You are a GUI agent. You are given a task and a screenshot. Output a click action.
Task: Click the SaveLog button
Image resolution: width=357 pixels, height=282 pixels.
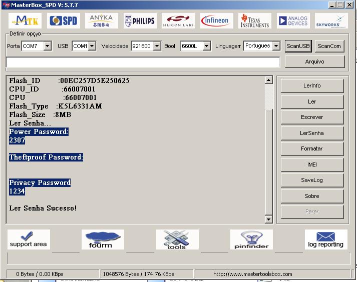(x=312, y=180)
